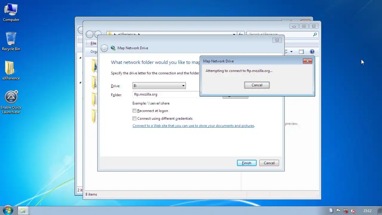
Task: Open the network disconnected tray icon
Action: pos(346,211)
